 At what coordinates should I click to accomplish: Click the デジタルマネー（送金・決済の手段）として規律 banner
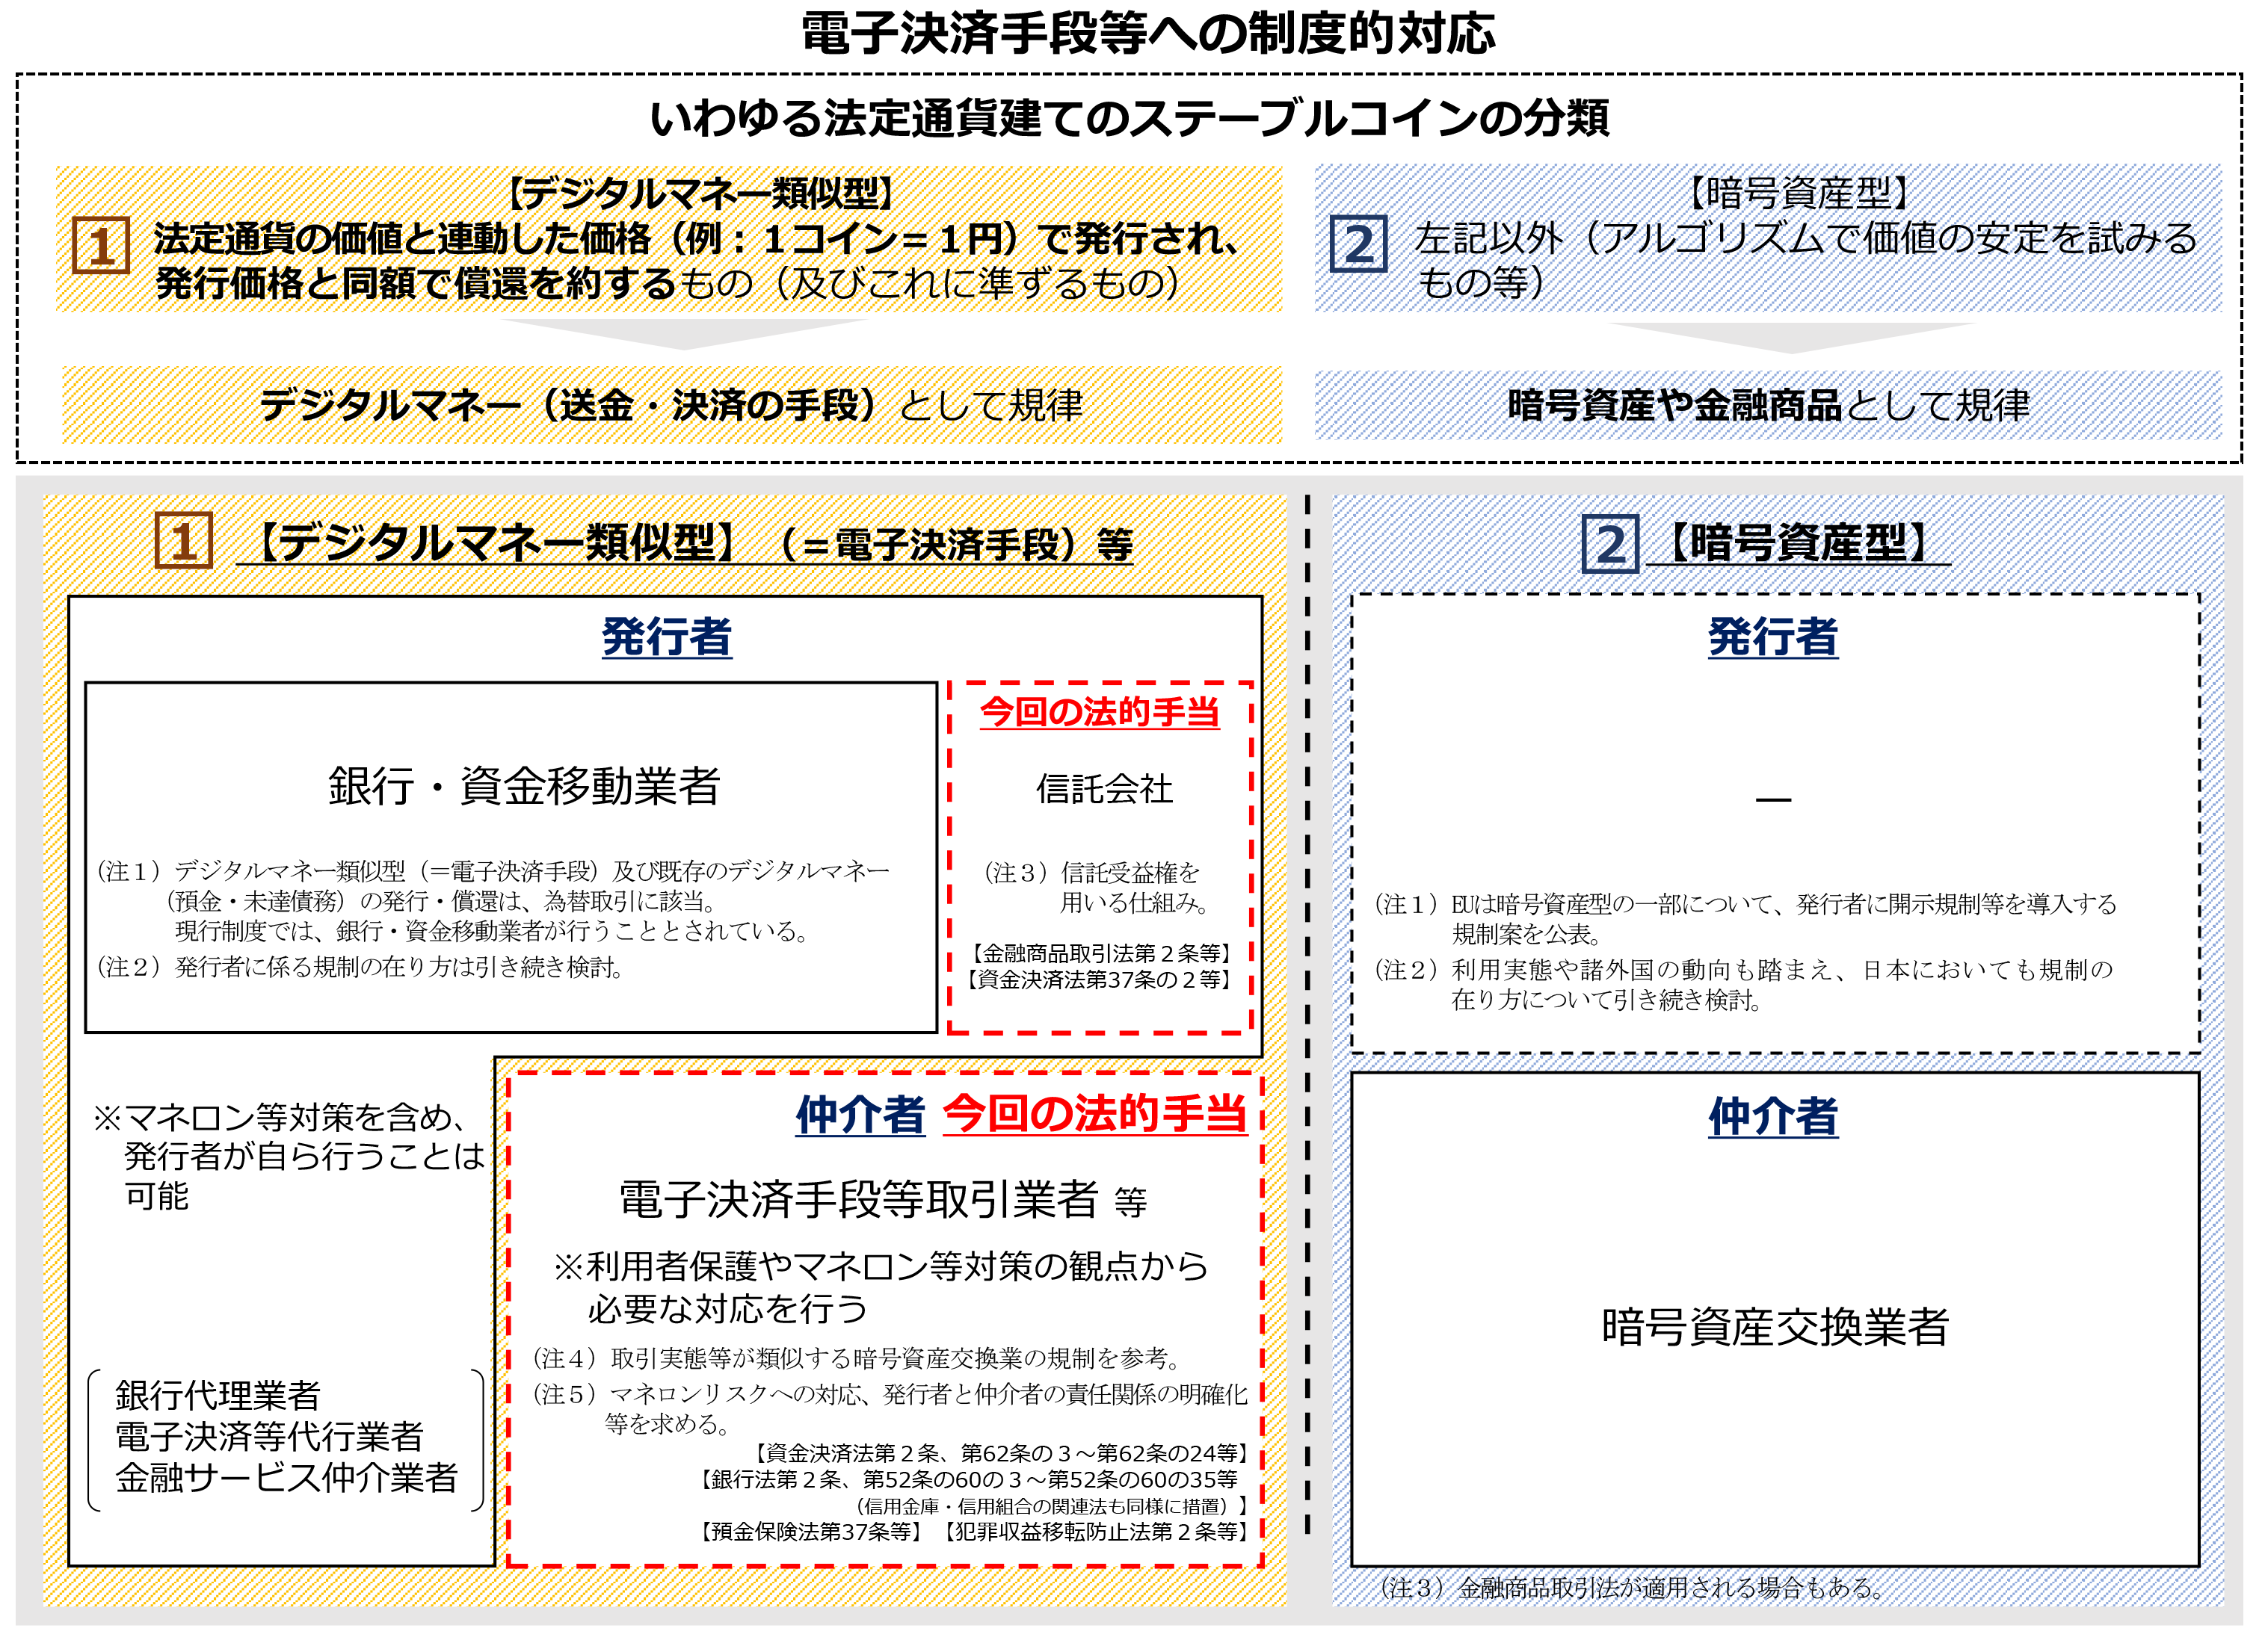(x=671, y=406)
